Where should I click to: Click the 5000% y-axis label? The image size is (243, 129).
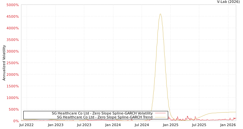point(13,5)
